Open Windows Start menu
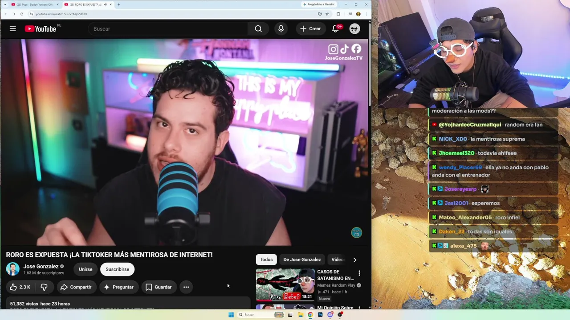Screen dimensions: 570x320 click(231, 315)
